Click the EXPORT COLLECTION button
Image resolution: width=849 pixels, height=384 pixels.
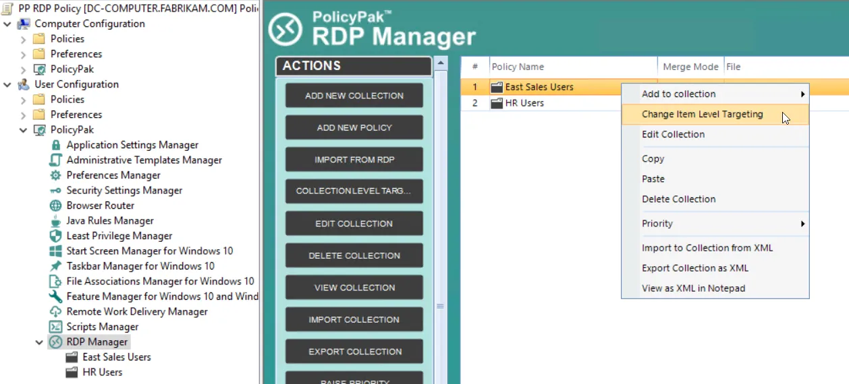pos(354,352)
